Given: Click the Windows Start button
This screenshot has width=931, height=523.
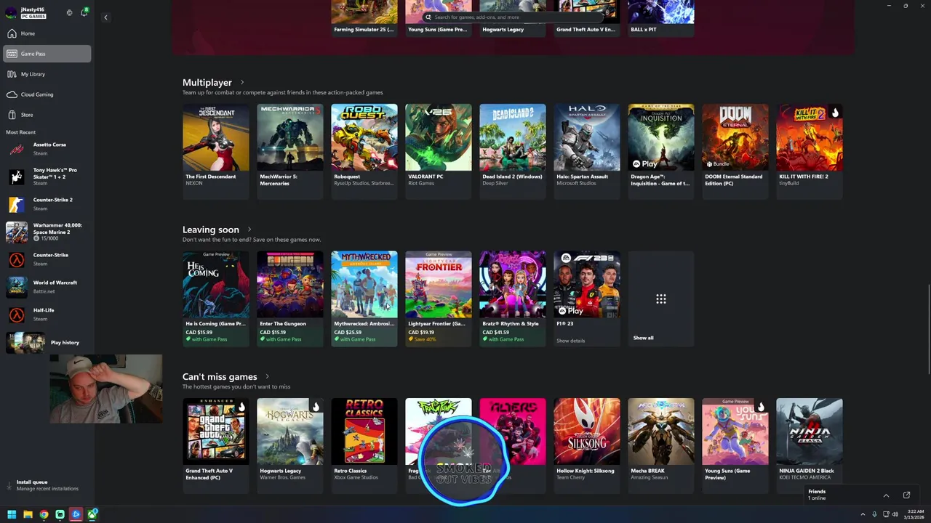Looking at the screenshot, I should (x=12, y=514).
